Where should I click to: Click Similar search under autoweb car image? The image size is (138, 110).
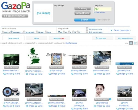coord(102,67)
